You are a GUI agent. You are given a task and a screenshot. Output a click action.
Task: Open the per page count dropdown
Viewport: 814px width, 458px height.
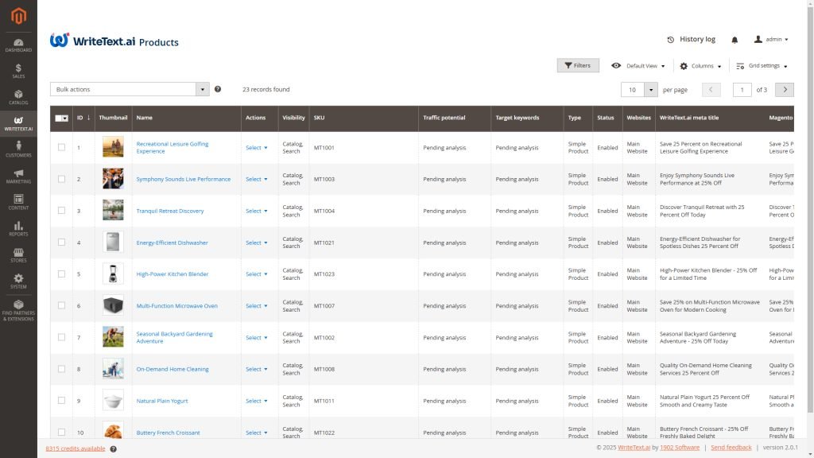coord(651,90)
